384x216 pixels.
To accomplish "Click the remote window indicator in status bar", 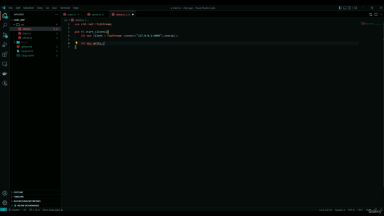I will coord(4,210).
